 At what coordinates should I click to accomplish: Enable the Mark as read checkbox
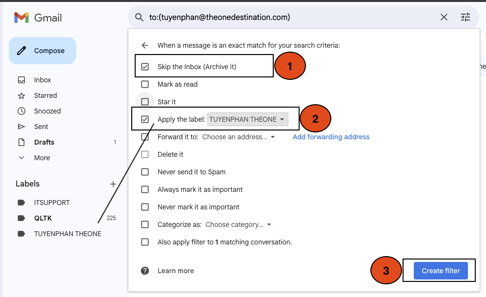coord(145,84)
